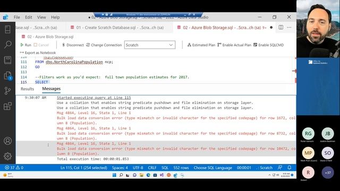340x191 pixels.
Task: Click the SELECT keyword on line 115
Action: click(41, 82)
